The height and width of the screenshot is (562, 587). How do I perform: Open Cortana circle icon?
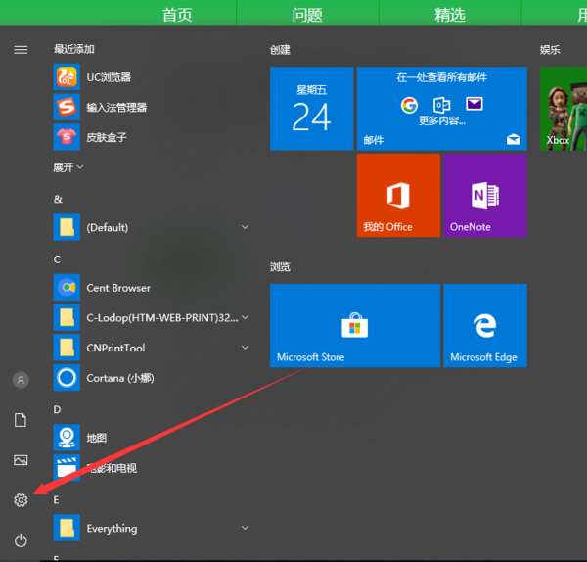pyautogui.click(x=67, y=378)
